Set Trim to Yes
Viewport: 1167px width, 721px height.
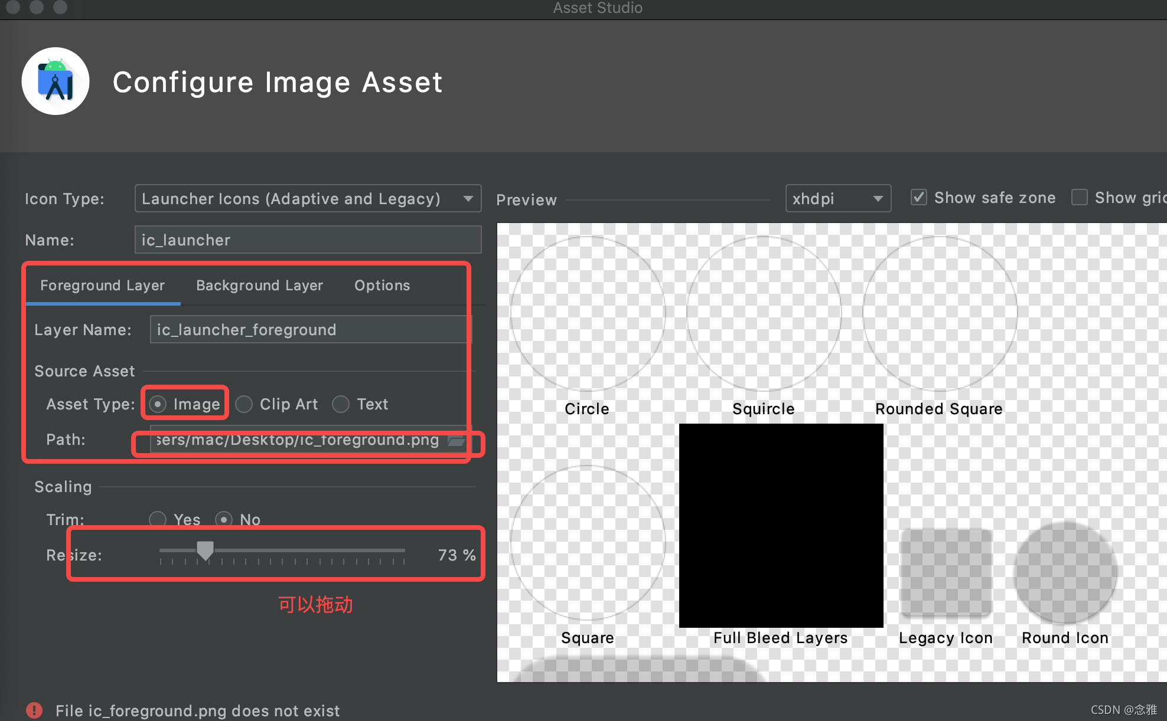pyautogui.click(x=158, y=520)
